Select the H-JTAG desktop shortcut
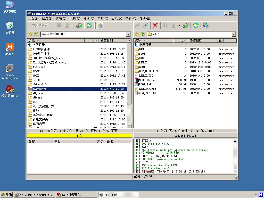 10,49
